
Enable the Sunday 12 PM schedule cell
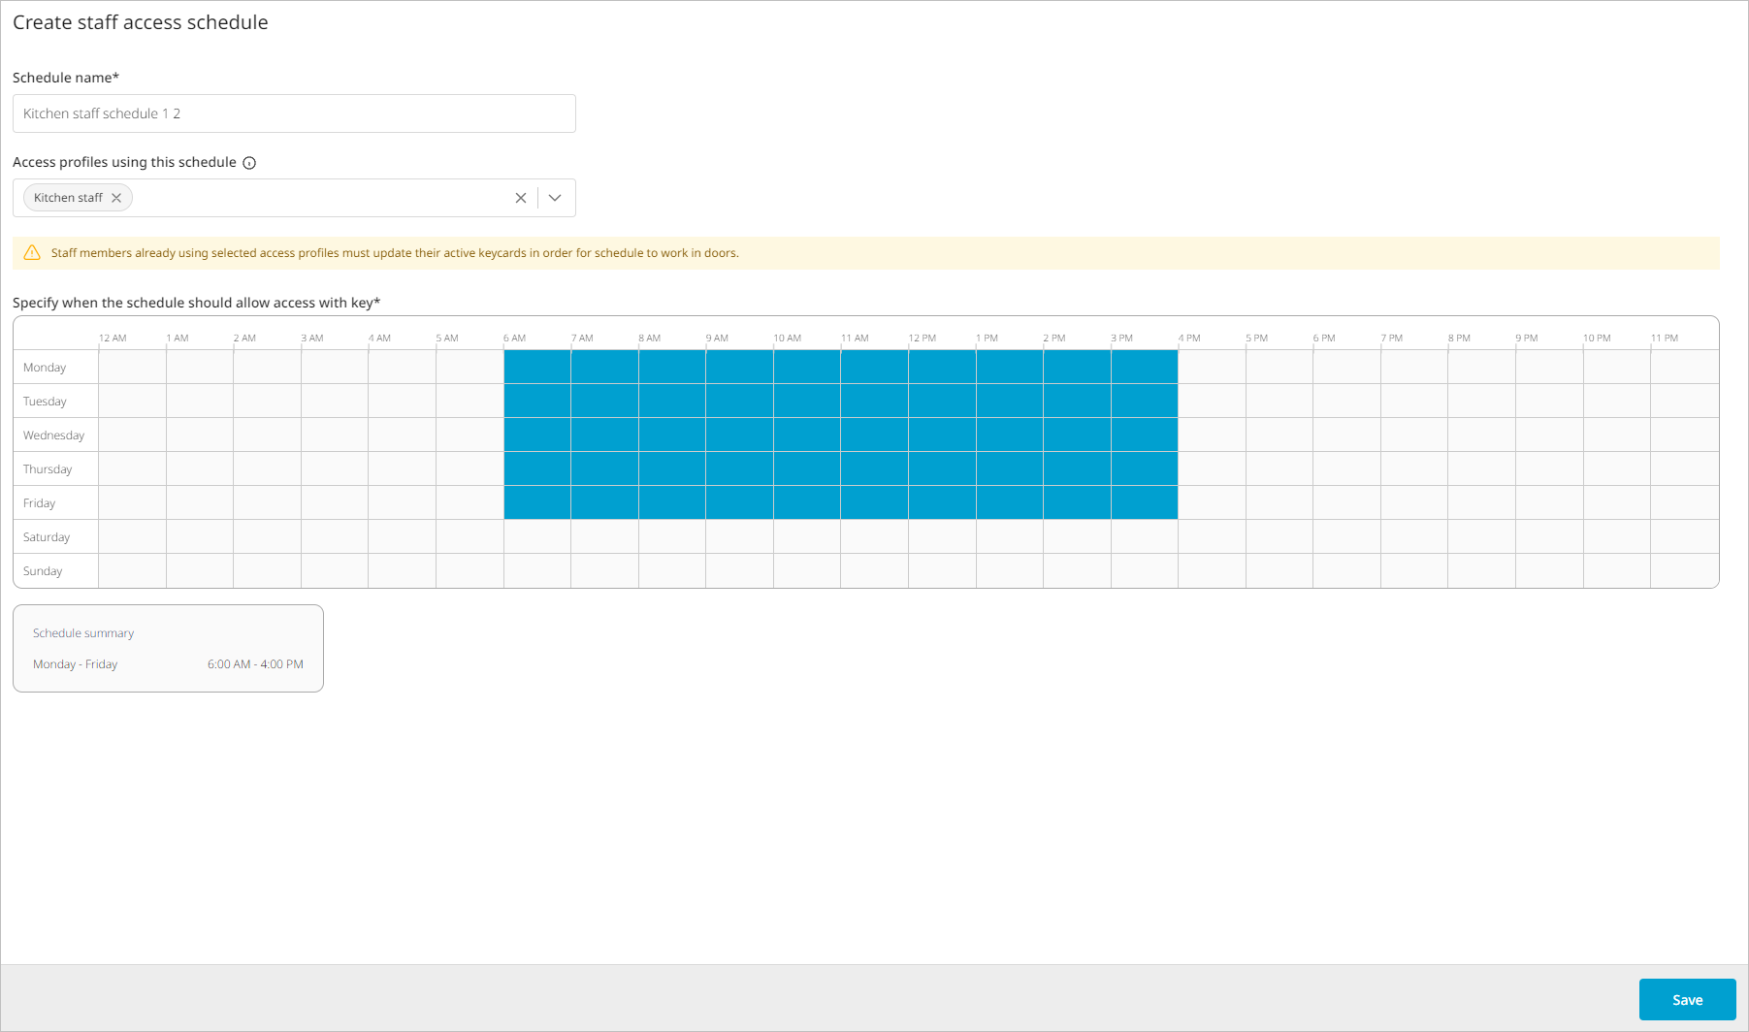click(x=942, y=571)
